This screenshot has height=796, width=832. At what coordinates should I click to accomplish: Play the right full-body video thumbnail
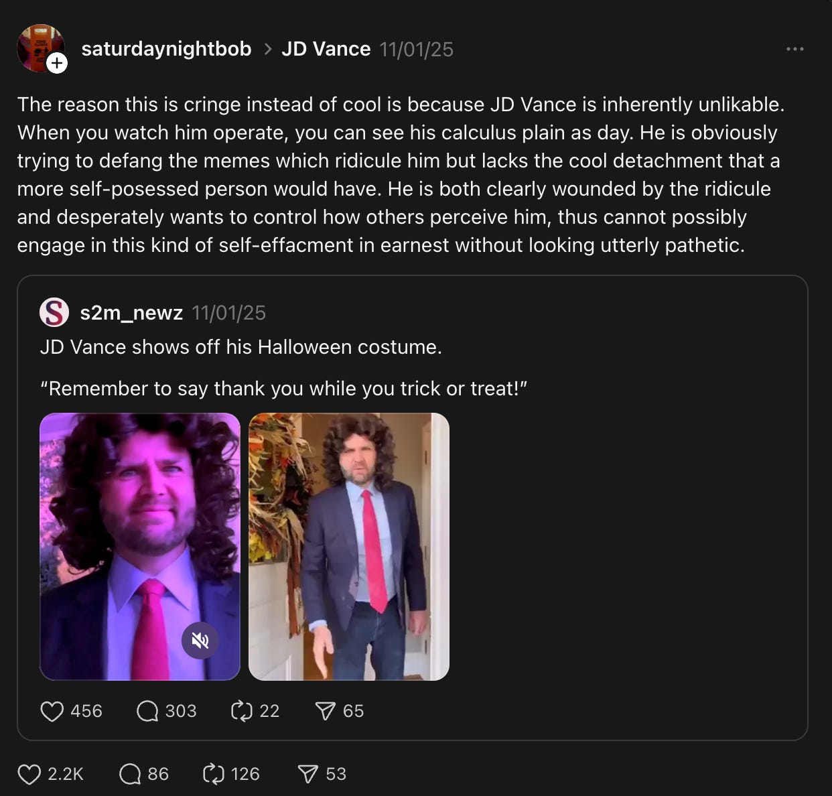[x=349, y=545]
